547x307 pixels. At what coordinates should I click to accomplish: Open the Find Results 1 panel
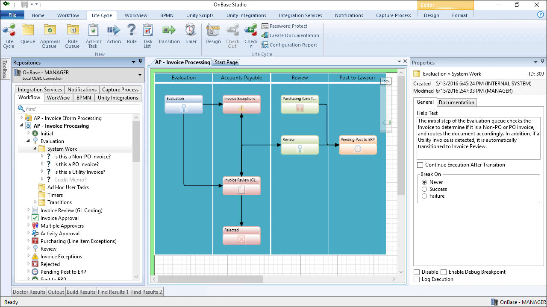point(113,292)
